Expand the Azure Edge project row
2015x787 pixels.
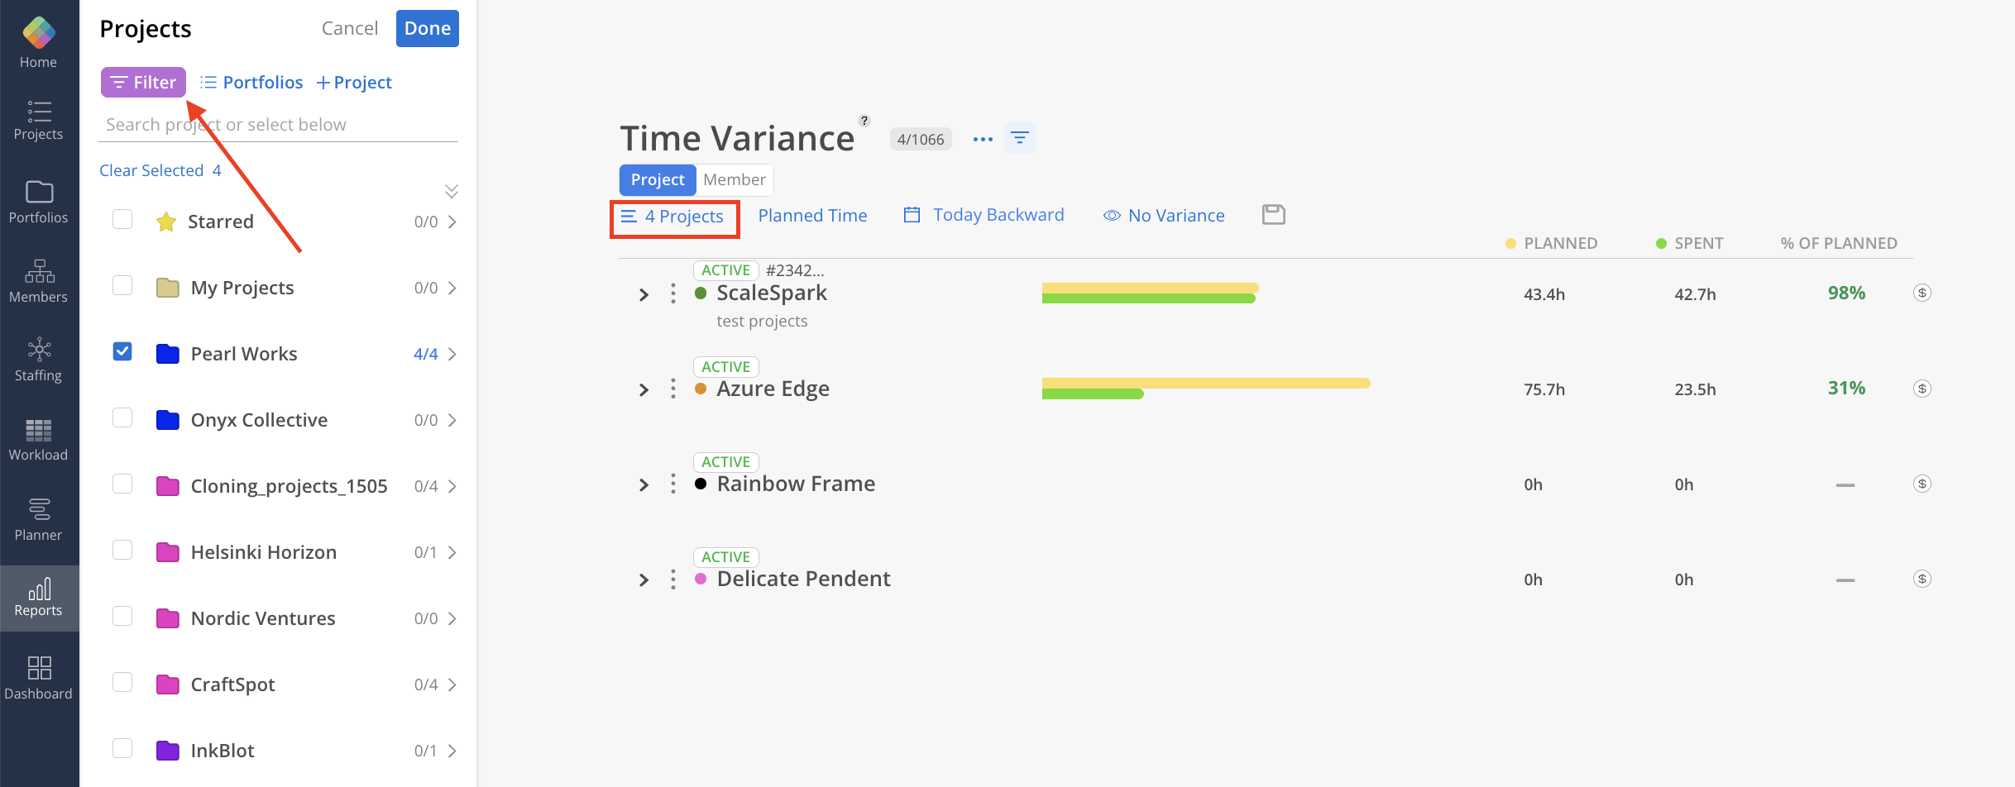point(644,389)
